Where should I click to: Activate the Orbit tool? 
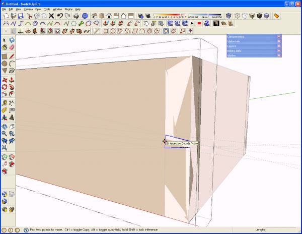click(5, 127)
